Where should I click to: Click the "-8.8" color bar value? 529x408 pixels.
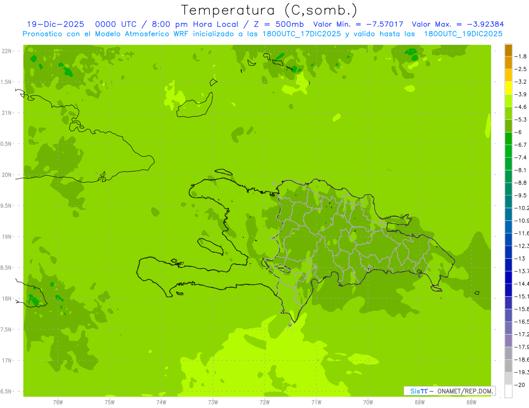[x=521, y=182]
